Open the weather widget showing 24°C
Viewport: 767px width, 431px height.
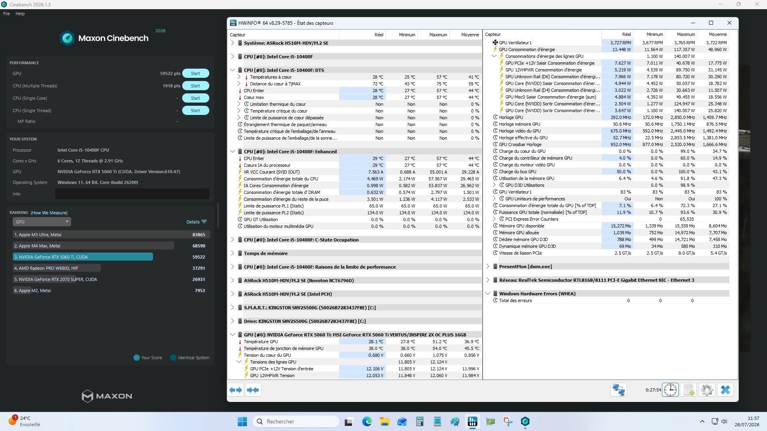point(25,421)
